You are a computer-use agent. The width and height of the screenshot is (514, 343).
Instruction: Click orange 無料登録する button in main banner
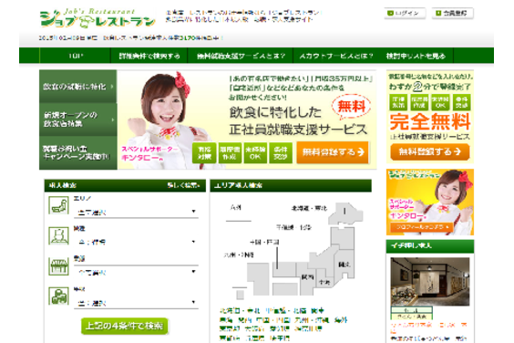tap(333, 152)
